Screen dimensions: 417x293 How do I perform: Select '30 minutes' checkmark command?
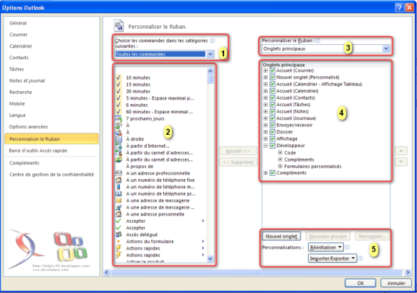tap(139, 91)
